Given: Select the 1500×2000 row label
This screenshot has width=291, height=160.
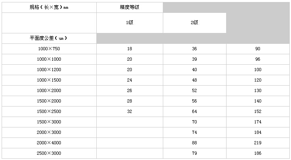Looking at the screenshot, I should point(49,101).
